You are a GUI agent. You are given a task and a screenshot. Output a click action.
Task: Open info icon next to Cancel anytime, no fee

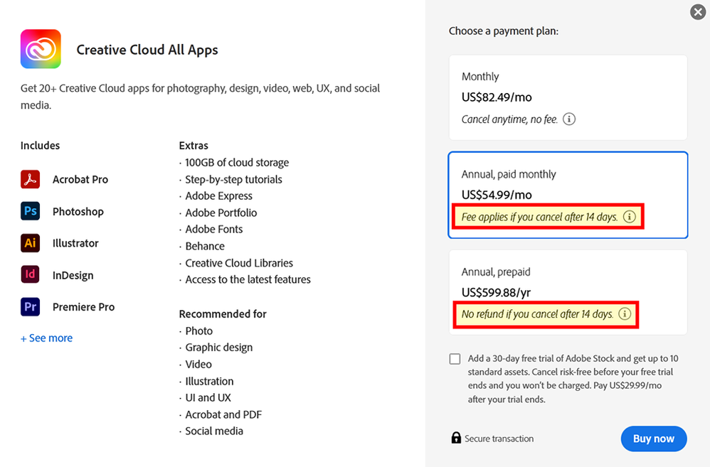[x=568, y=119]
